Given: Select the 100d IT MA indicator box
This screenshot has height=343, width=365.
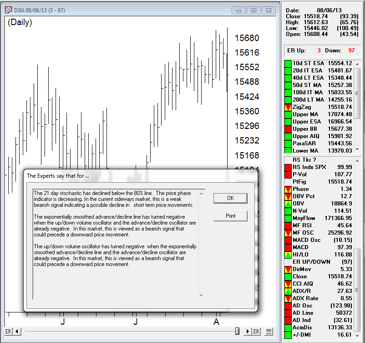Looking at the screenshot, I should coord(288,92).
